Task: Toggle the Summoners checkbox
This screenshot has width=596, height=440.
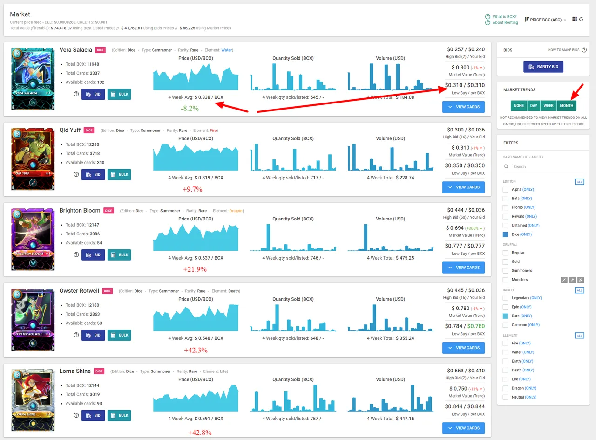Action: (x=506, y=271)
